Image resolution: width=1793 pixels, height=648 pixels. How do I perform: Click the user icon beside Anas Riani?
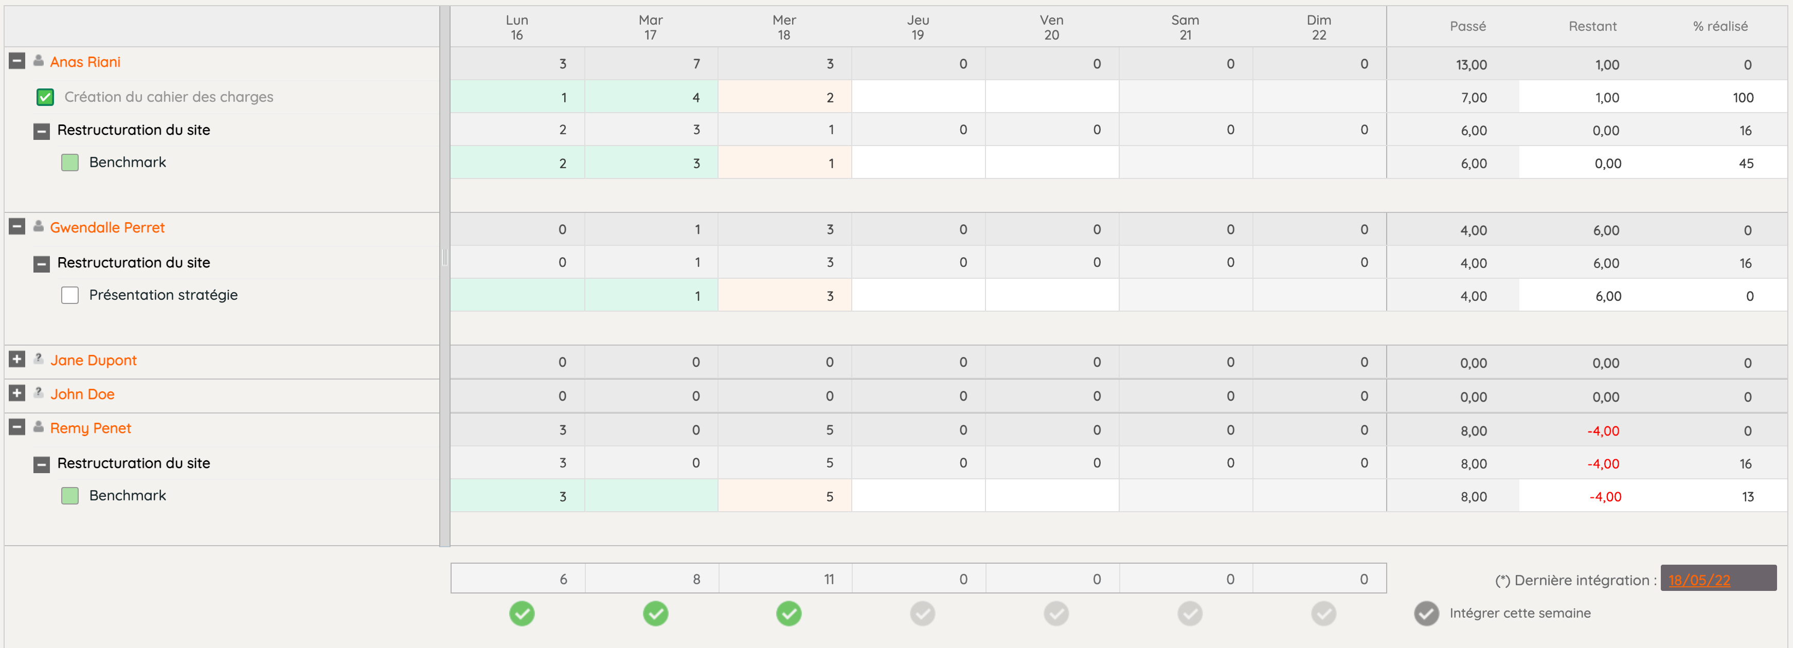[x=38, y=61]
